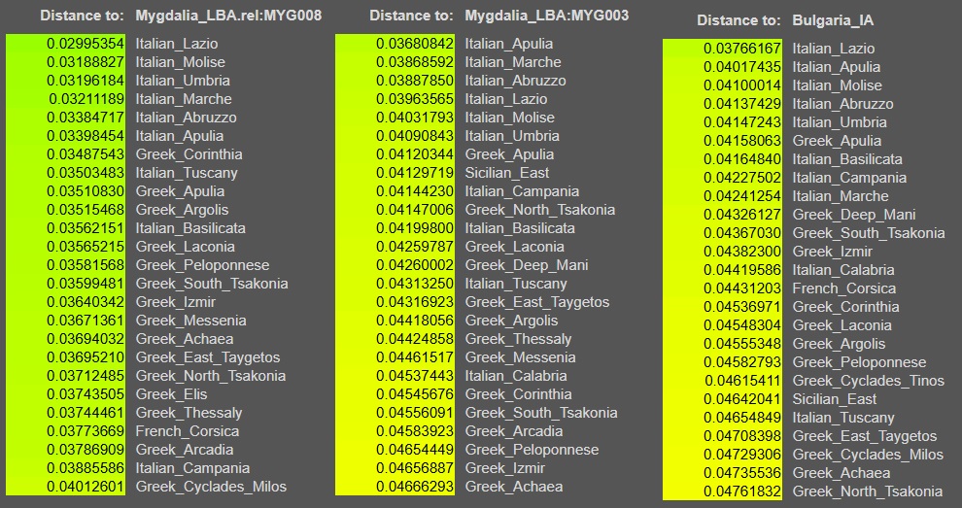The height and width of the screenshot is (508, 962).
Task: Click distance value 0.03562151
Action: (x=86, y=228)
